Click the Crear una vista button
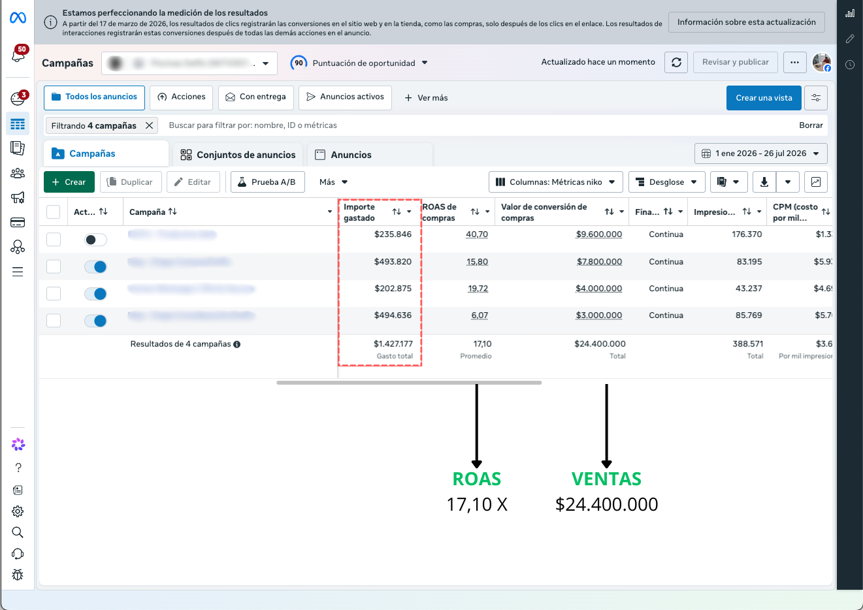Screen dimensions: 863x610 click(x=764, y=98)
